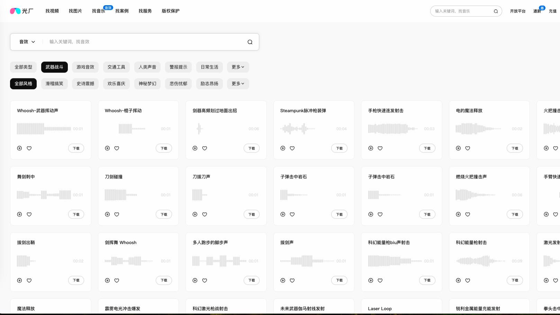The height and width of the screenshot is (315, 560).
Task: Favorite the 剑器高频划过地面出招 audio
Action: 205,148
